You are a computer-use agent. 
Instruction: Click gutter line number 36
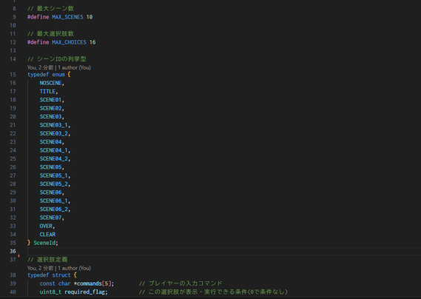(13, 251)
